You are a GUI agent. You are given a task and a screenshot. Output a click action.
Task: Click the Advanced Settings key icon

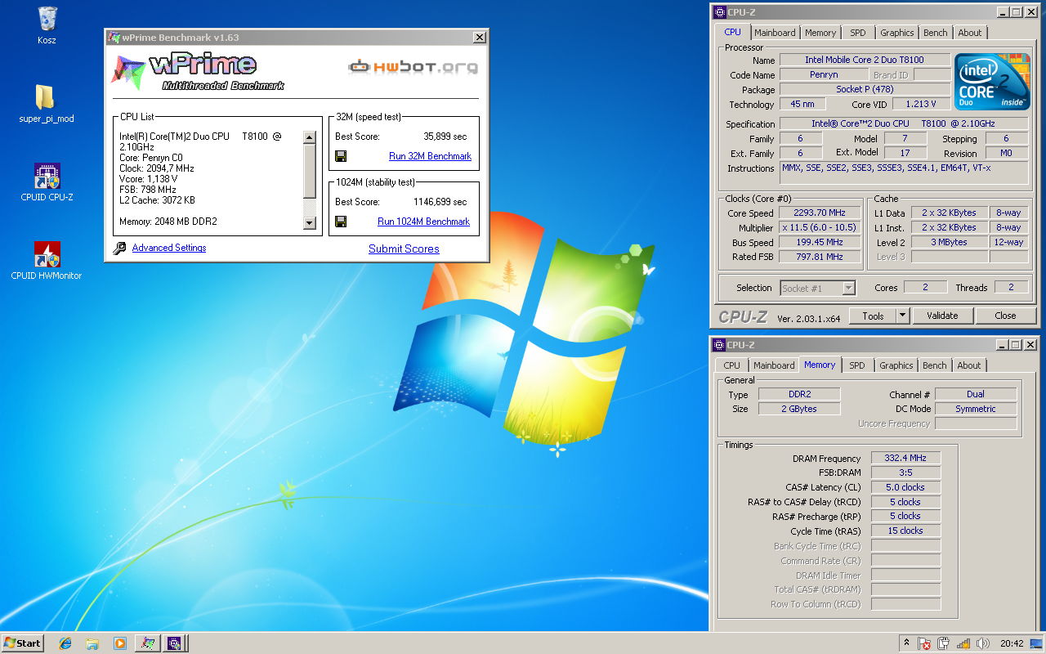click(x=119, y=249)
